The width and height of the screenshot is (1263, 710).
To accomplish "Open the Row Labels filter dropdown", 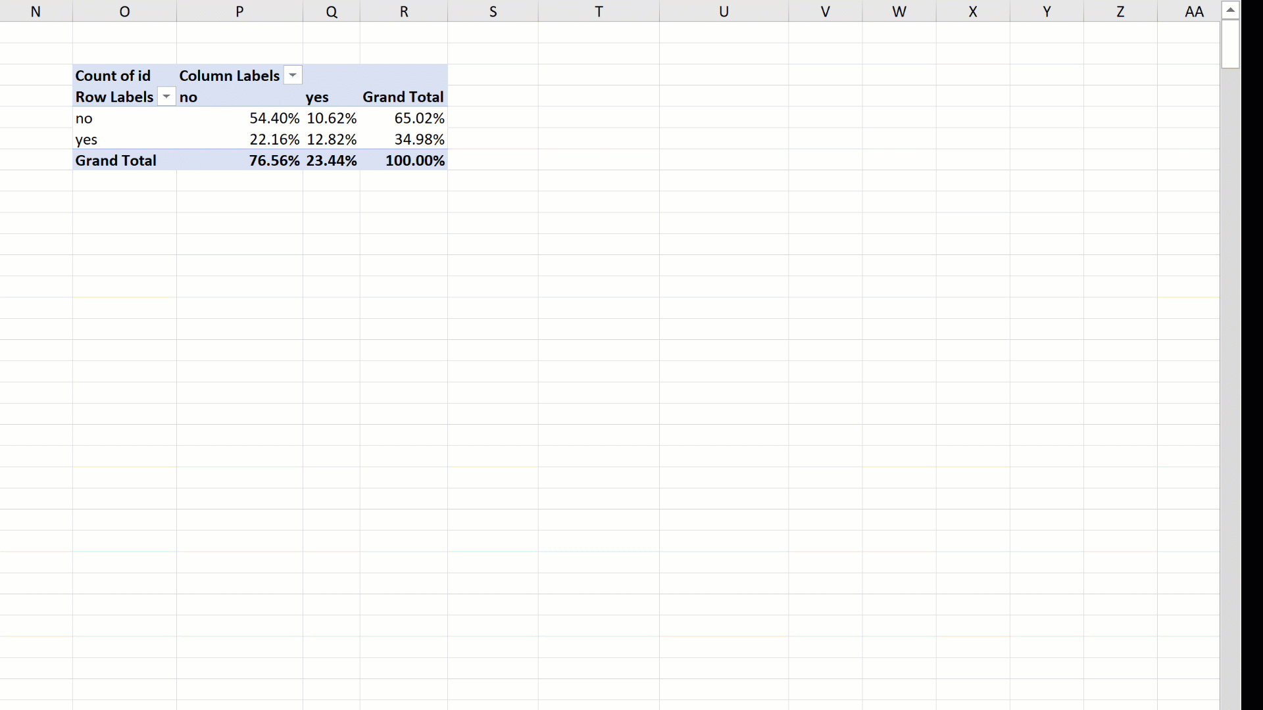I will (x=166, y=97).
